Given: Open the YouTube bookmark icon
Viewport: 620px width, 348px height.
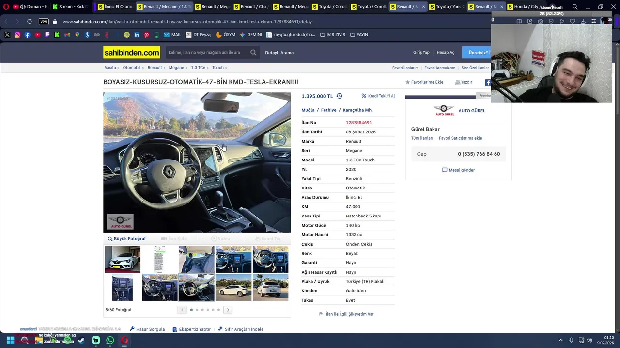Looking at the screenshot, I should pos(37,35).
